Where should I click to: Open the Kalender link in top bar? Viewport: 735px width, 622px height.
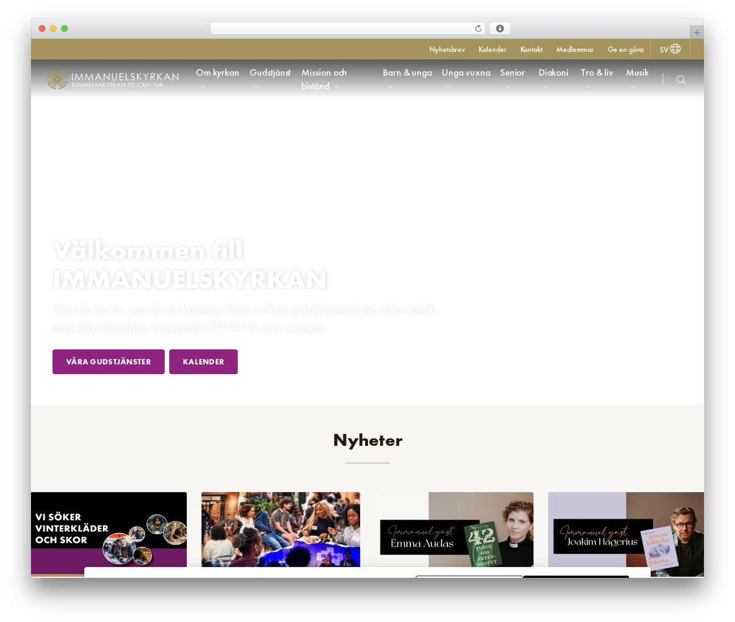pos(492,49)
